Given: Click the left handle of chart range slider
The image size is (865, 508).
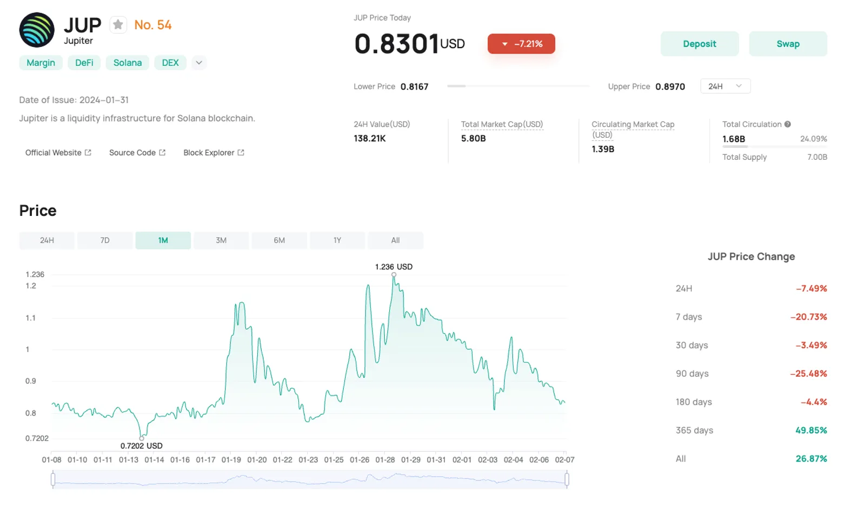Looking at the screenshot, I should 53,479.
